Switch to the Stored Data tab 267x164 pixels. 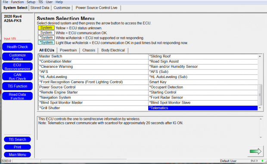coord(40,8)
